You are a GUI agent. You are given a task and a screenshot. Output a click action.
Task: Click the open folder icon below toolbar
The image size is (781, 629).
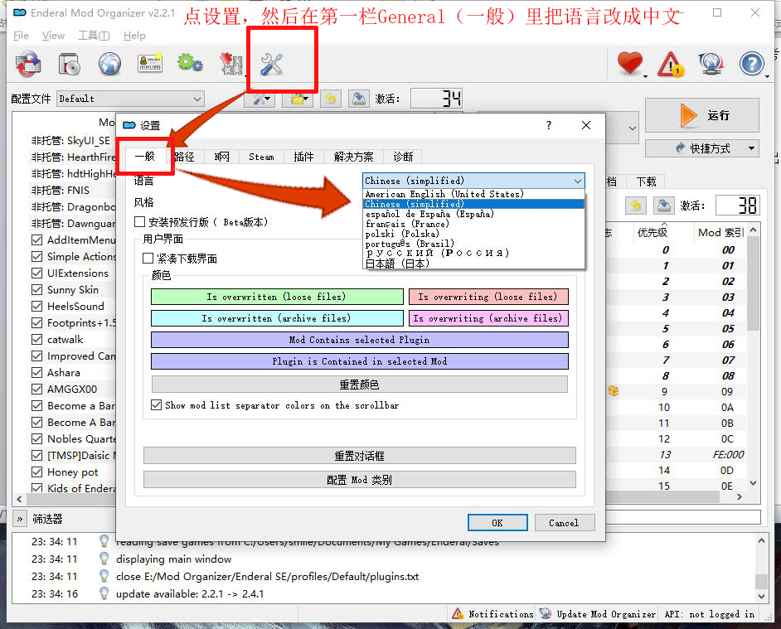point(298,99)
